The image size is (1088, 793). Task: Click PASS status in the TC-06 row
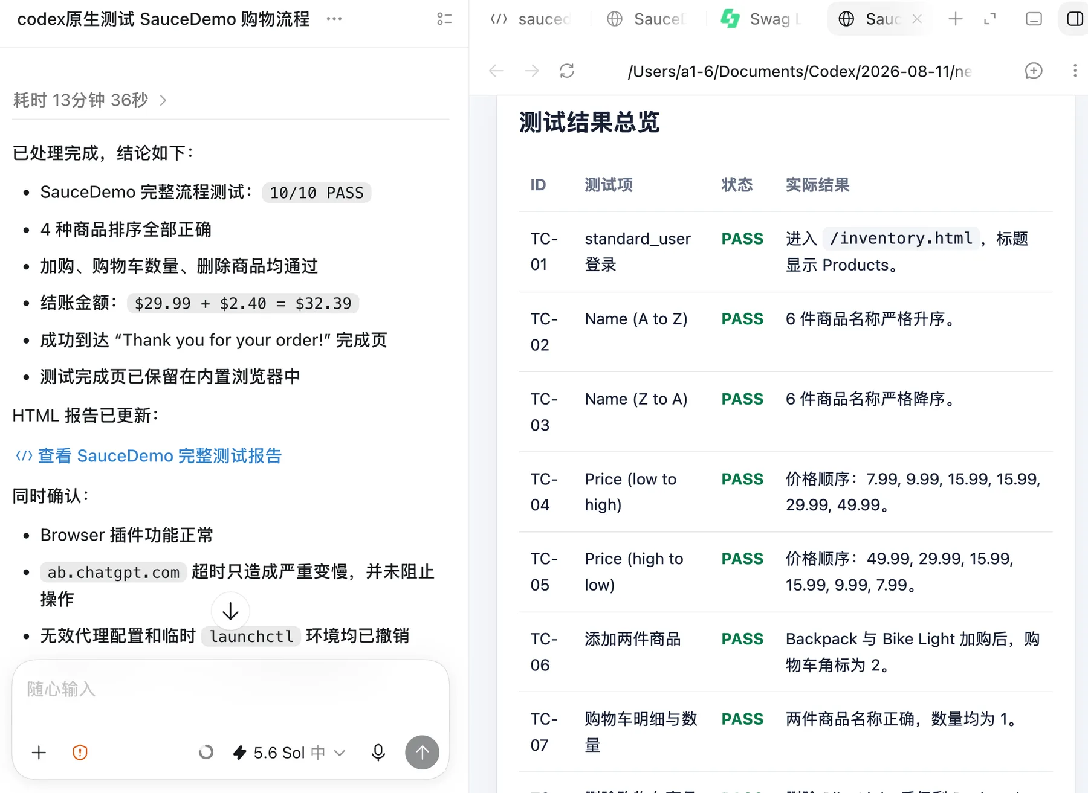[x=742, y=639]
